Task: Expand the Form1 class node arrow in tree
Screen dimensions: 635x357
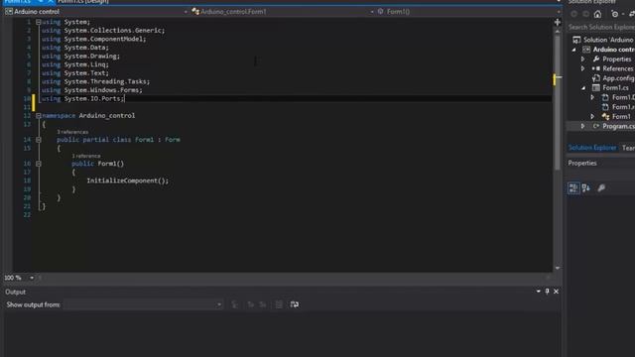Action: coord(592,117)
